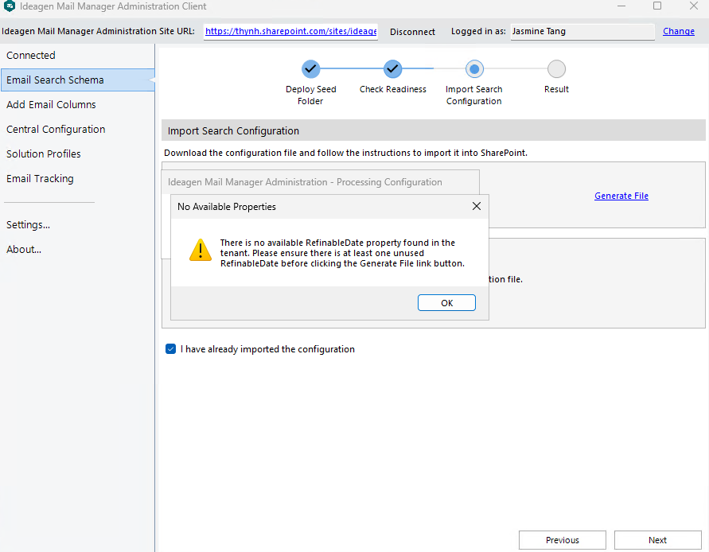Click the Import Search Configuration step circle
The height and width of the screenshot is (552, 709).
click(x=474, y=69)
